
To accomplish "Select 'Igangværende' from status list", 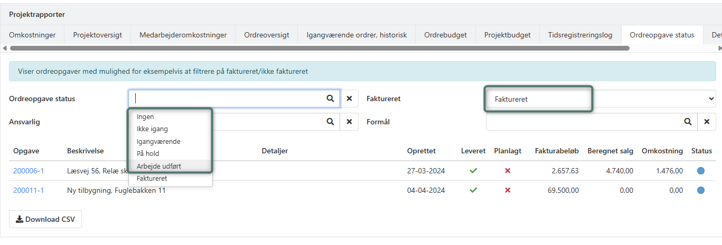I will (158, 141).
